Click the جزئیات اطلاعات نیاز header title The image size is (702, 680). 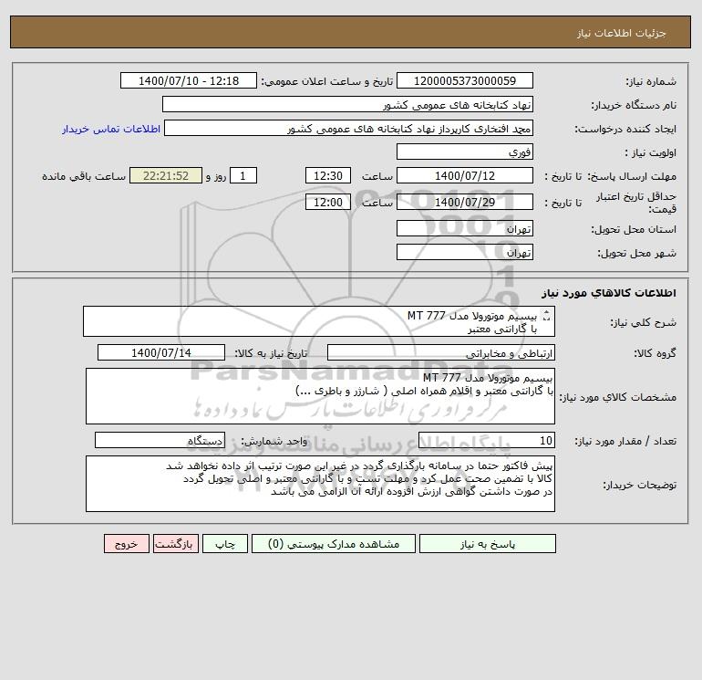[x=622, y=33]
